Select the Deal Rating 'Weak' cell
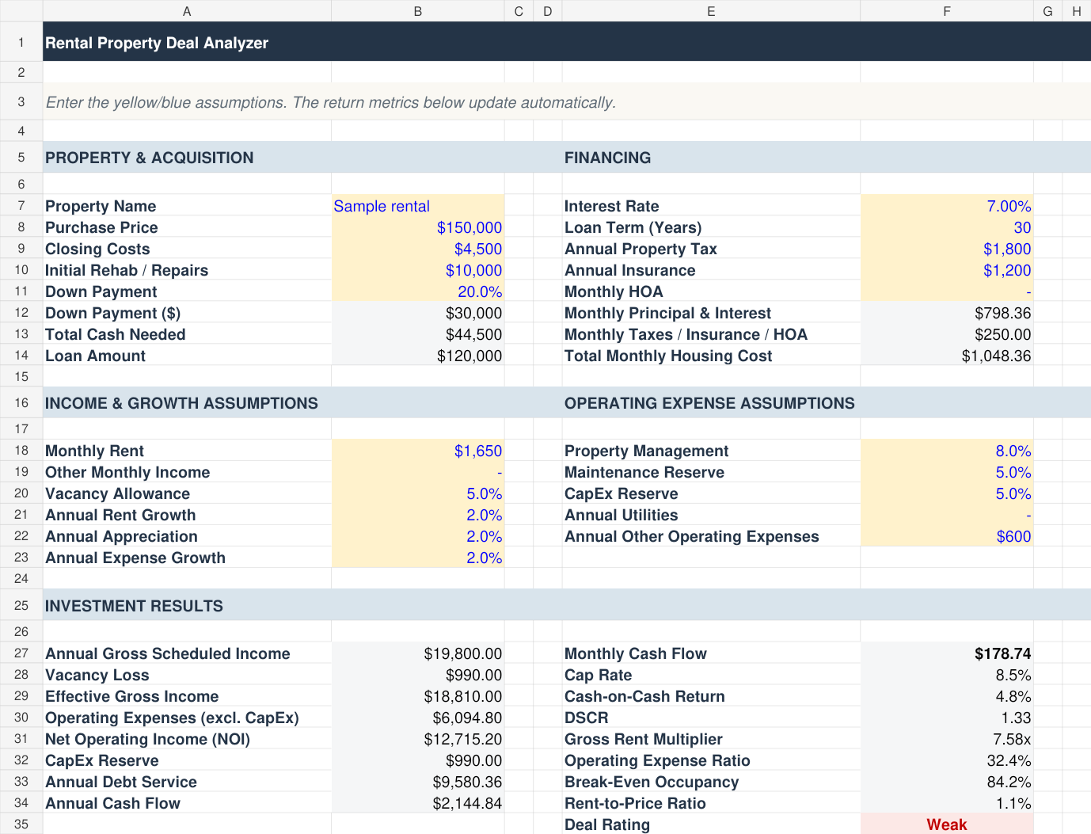Screen dimensions: 1091x834 point(946,824)
